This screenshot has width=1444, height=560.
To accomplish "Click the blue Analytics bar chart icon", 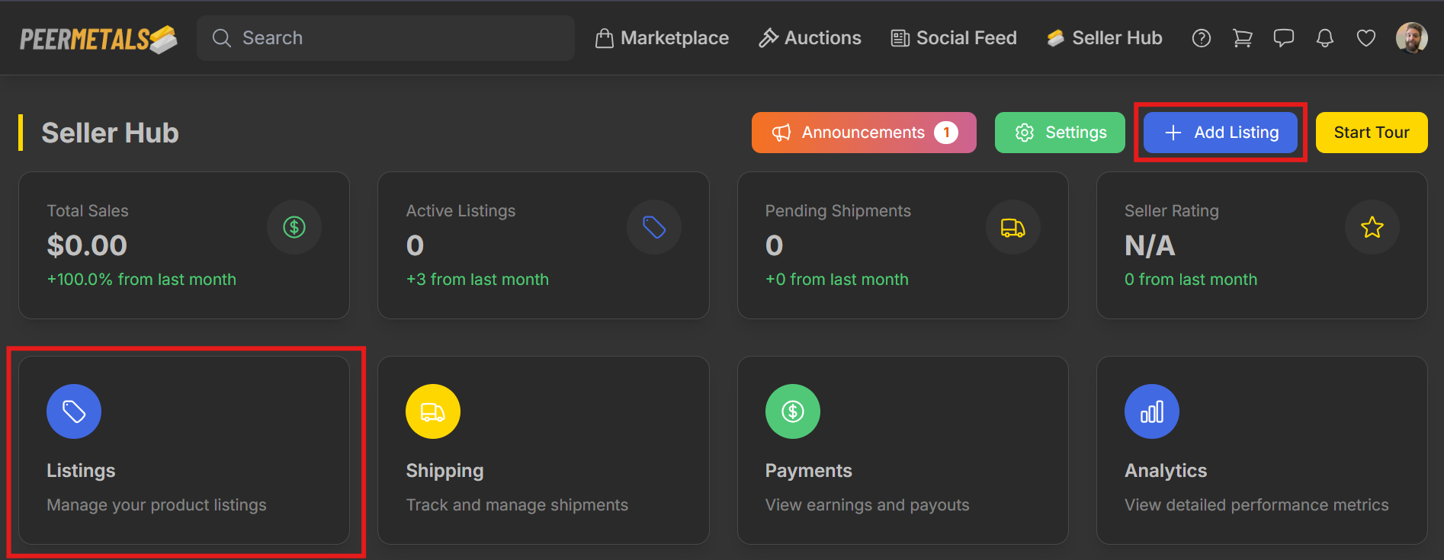I will pyautogui.click(x=1152, y=411).
